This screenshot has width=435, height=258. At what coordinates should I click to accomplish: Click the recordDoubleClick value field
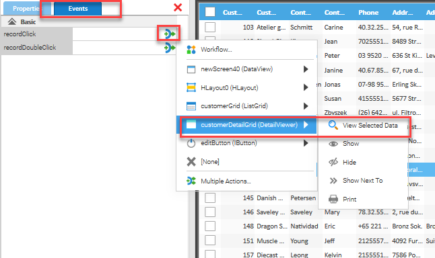[x=118, y=48]
